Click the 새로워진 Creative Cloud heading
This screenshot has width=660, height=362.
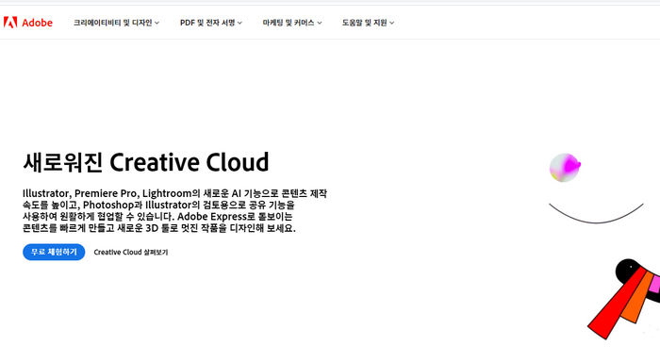coord(145,162)
